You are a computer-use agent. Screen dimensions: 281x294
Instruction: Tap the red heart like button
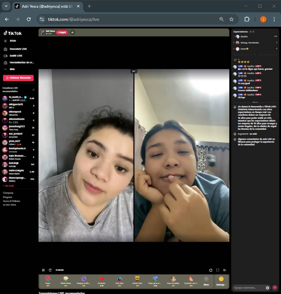coord(275,288)
